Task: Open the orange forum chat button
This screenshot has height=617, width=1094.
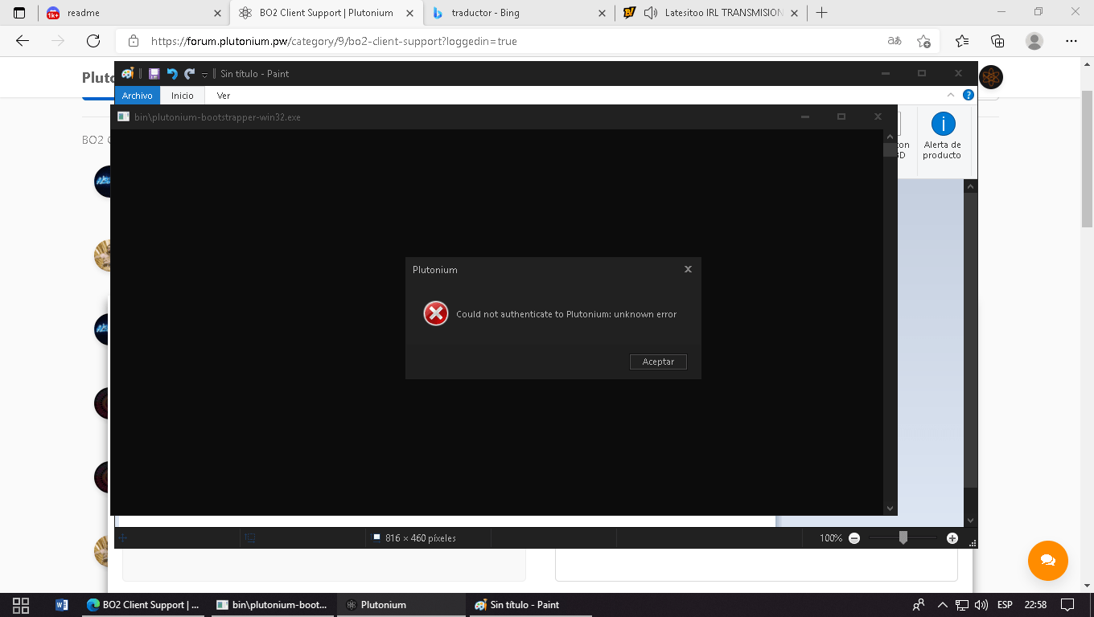Action: coord(1047,560)
